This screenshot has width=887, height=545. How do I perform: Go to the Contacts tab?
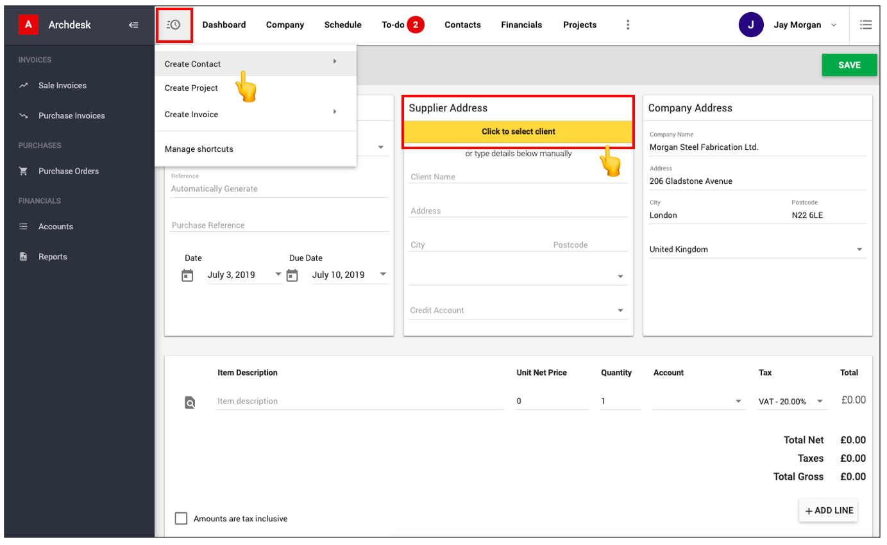pos(462,25)
